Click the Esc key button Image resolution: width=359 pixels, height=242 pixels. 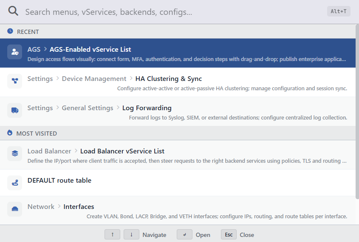[229, 234]
